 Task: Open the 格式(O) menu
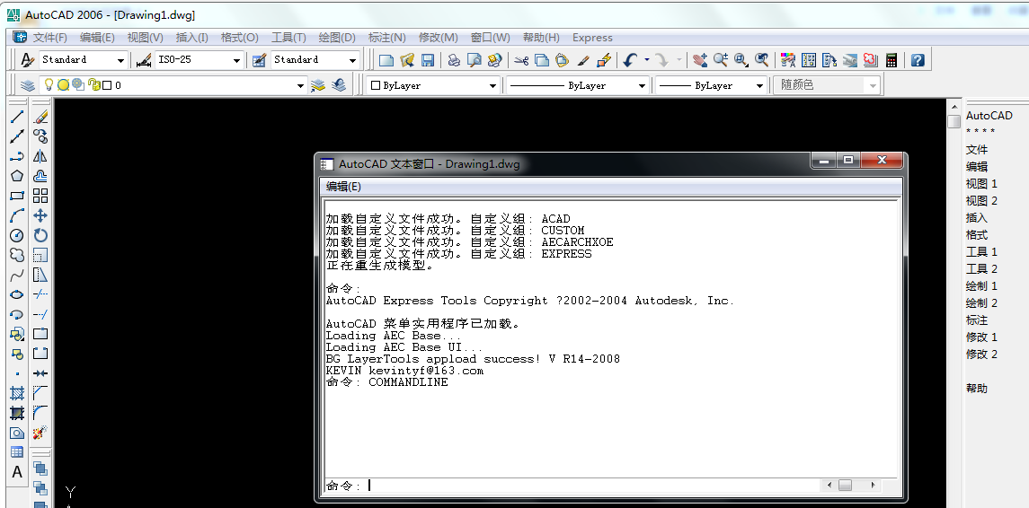click(x=240, y=38)
